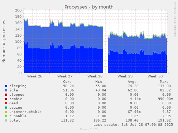178x133 pixels.
Task: Click the sleeping legend color swatch
Action: 6,86
